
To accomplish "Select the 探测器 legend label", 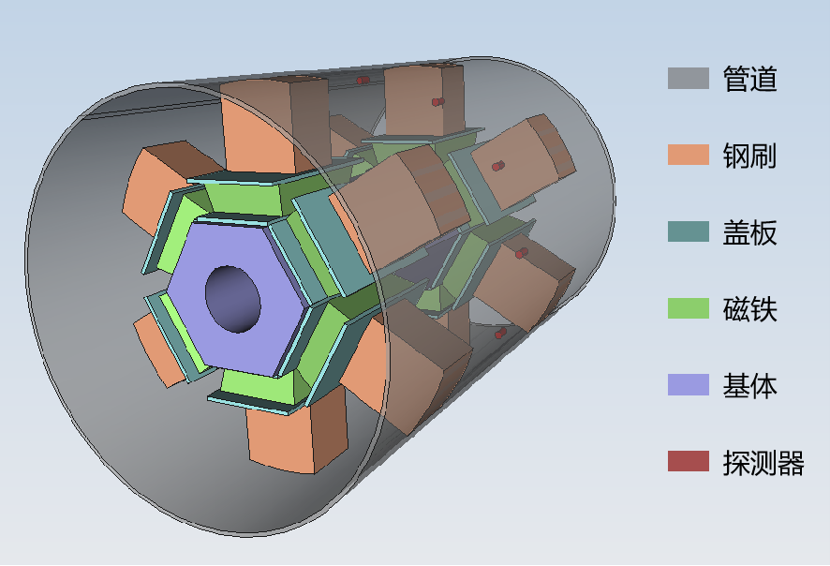I will pos(763,463).
